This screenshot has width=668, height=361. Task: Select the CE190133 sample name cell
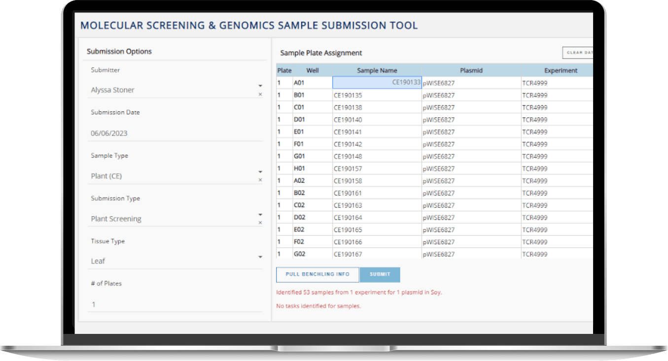[377, 83]
